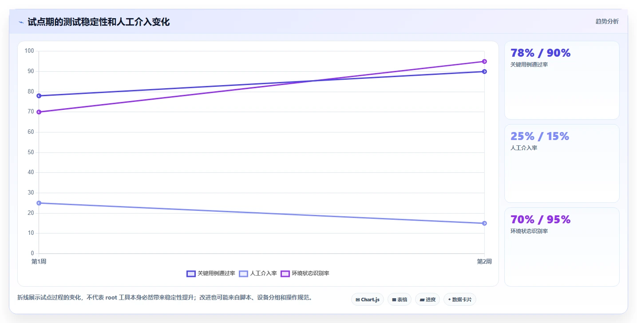The image size is (637, 323).
Task: Click the 第2周 x-axis label
Action: 484,261
